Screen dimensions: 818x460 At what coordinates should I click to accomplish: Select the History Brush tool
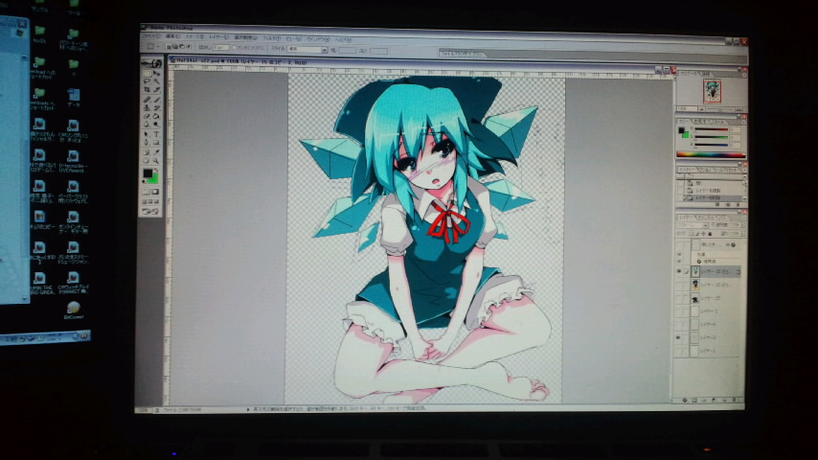click(x=157, y=107)
